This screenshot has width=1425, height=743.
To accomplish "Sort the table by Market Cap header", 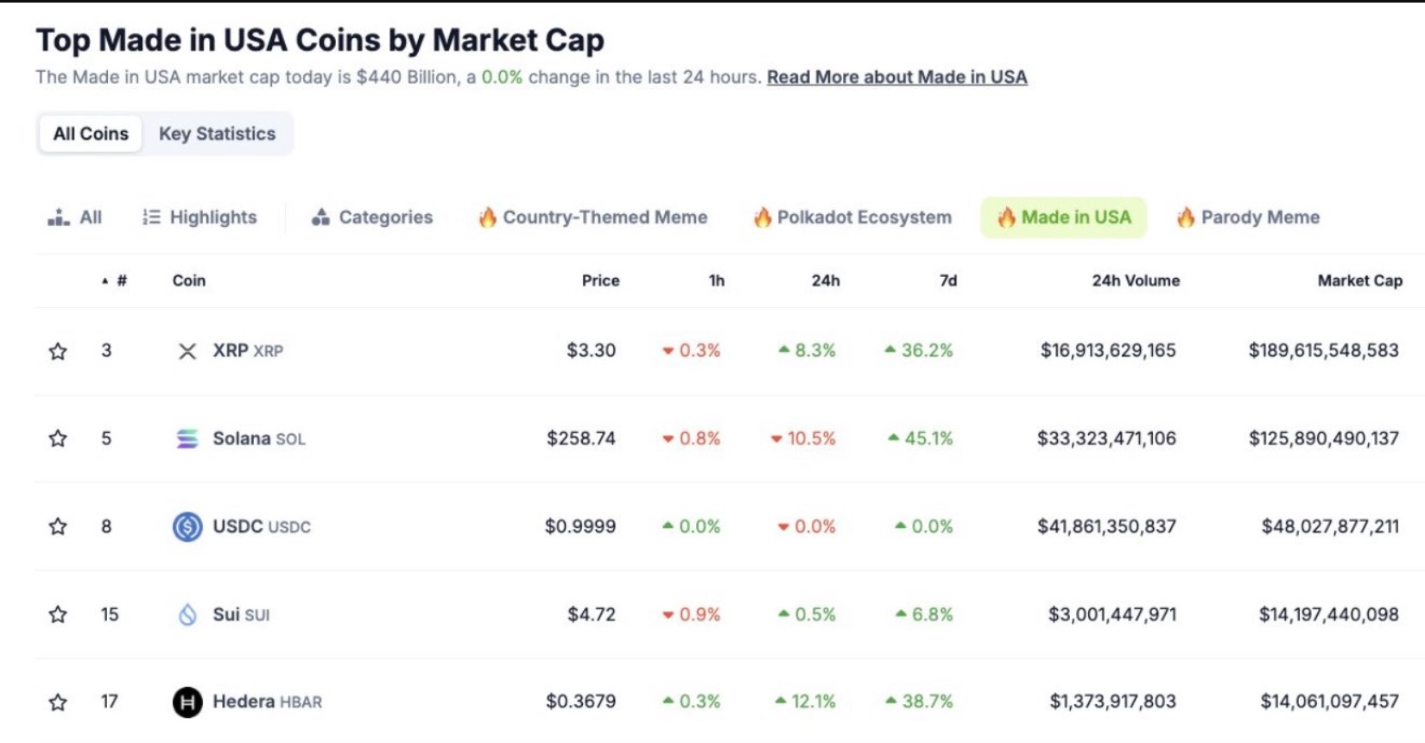I will [1359, 281].
